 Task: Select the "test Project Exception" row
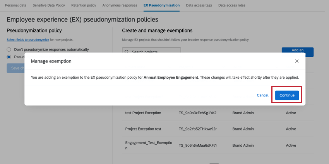(x=143, y=113)
